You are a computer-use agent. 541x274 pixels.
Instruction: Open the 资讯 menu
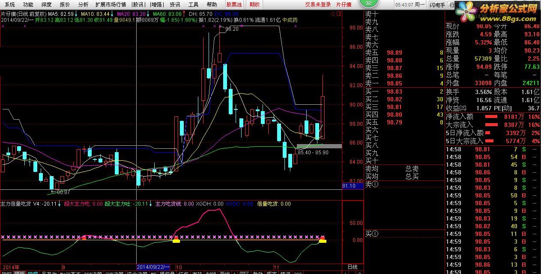(175, 5)
